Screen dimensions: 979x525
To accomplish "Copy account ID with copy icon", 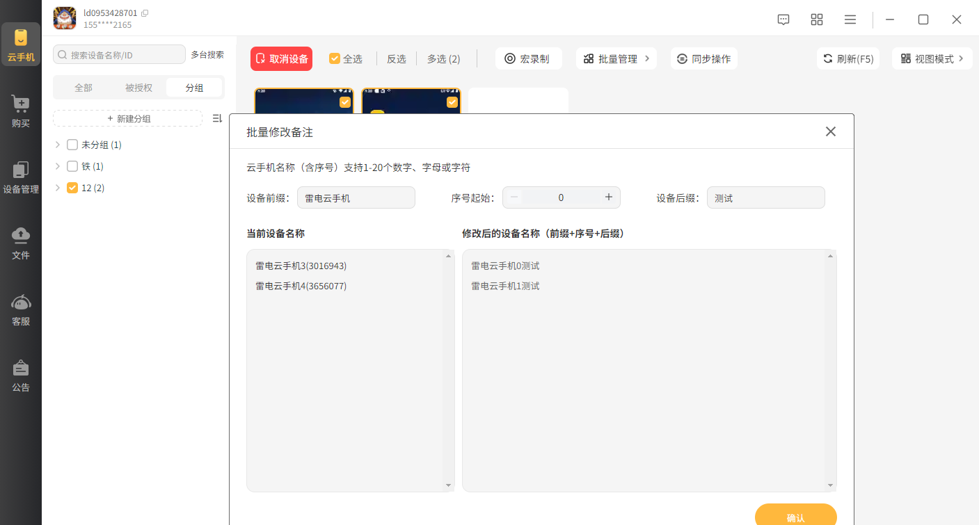I will point(145,13).
